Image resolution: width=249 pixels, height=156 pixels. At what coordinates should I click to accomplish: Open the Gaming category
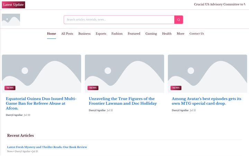pos(151,34)
